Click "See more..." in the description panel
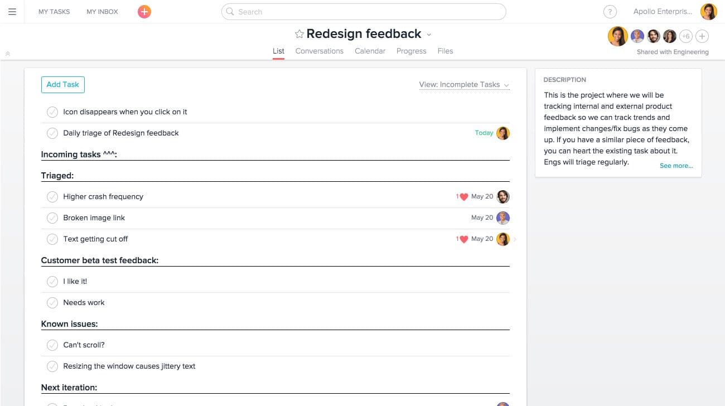The width and height of the screenshot is (725, 406). click(676, 166)
